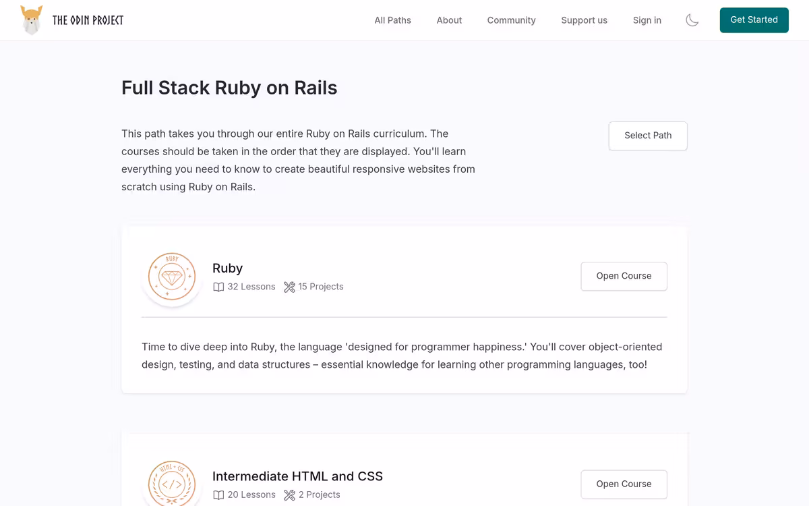Open the Community page
The height and width of the screenshot is (506, 809).
click(x=511, y=20)
